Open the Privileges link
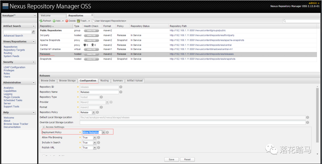Screen dimensions: 322x164 click(9, 70)
